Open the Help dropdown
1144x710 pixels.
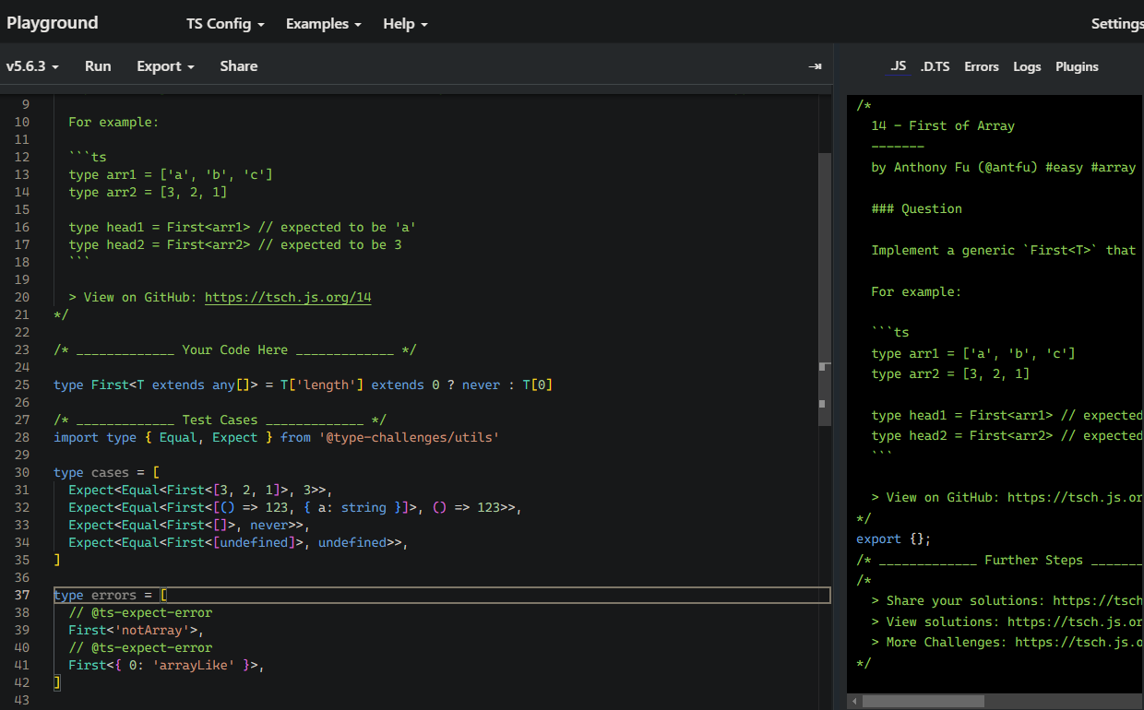[405, 24]
